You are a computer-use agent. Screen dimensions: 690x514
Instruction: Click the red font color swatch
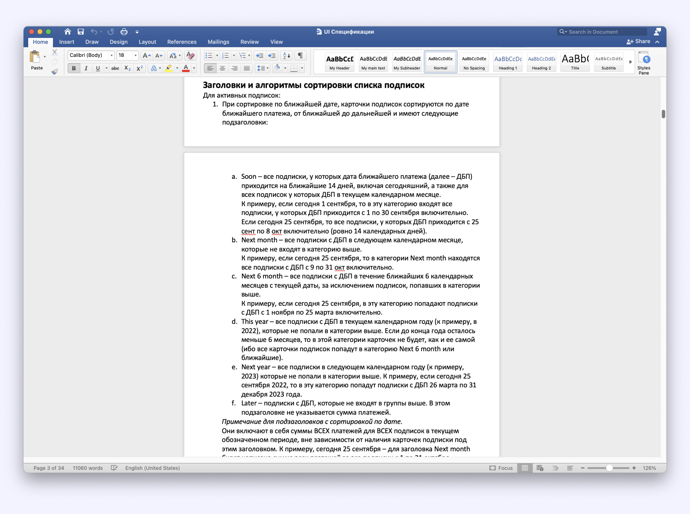tap(186, 68)
